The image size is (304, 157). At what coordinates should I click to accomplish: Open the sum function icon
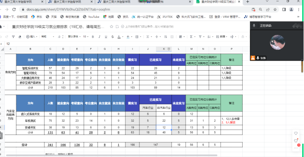(x=191, y=37)
